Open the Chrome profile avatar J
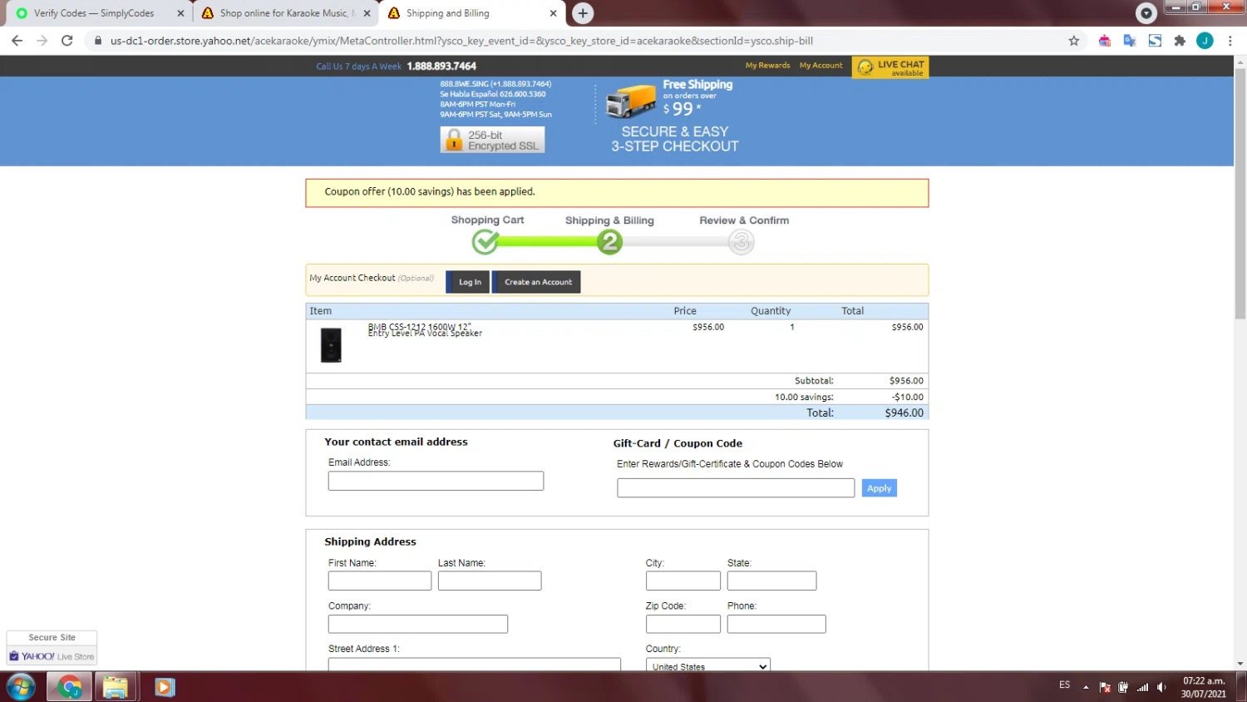The image size is (1247, 702). tap(1205, 41)
